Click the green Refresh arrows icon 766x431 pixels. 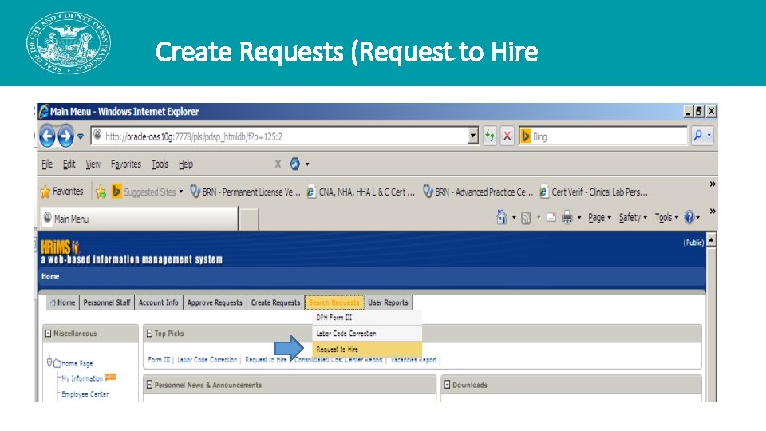click(489, 136)
